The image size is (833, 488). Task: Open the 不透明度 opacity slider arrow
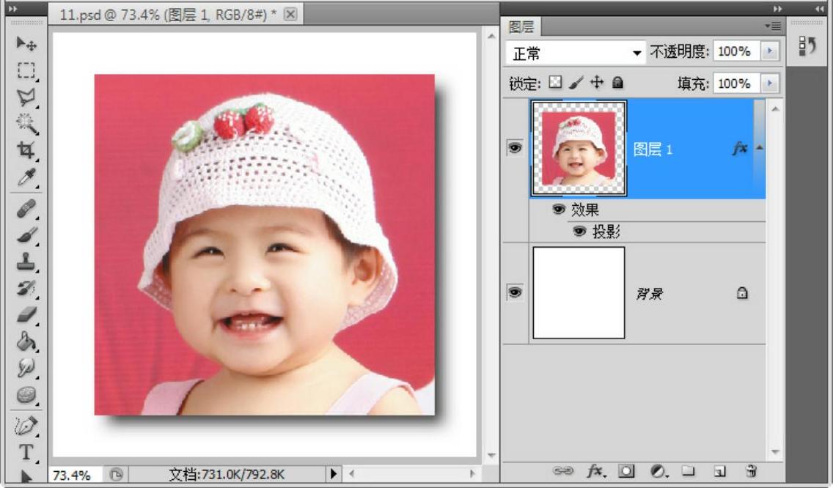[769, 52]
